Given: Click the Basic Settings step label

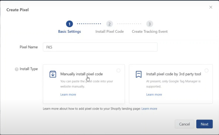Looking at the screenshot, I should point(69,32).
